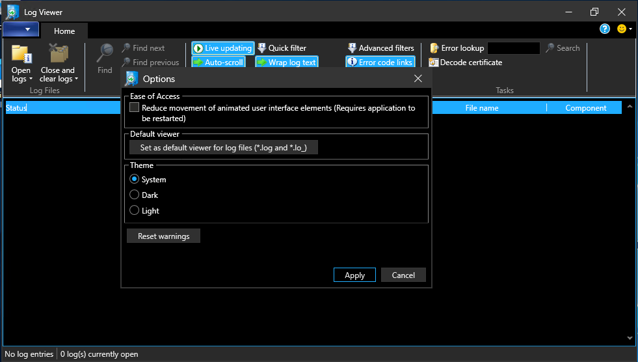638x362 pixels.
Task: Switch to the Home ribbon tab
Action: 64,31
